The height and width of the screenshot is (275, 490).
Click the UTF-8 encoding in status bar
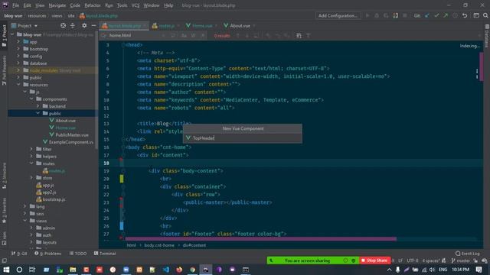[413, 260]
